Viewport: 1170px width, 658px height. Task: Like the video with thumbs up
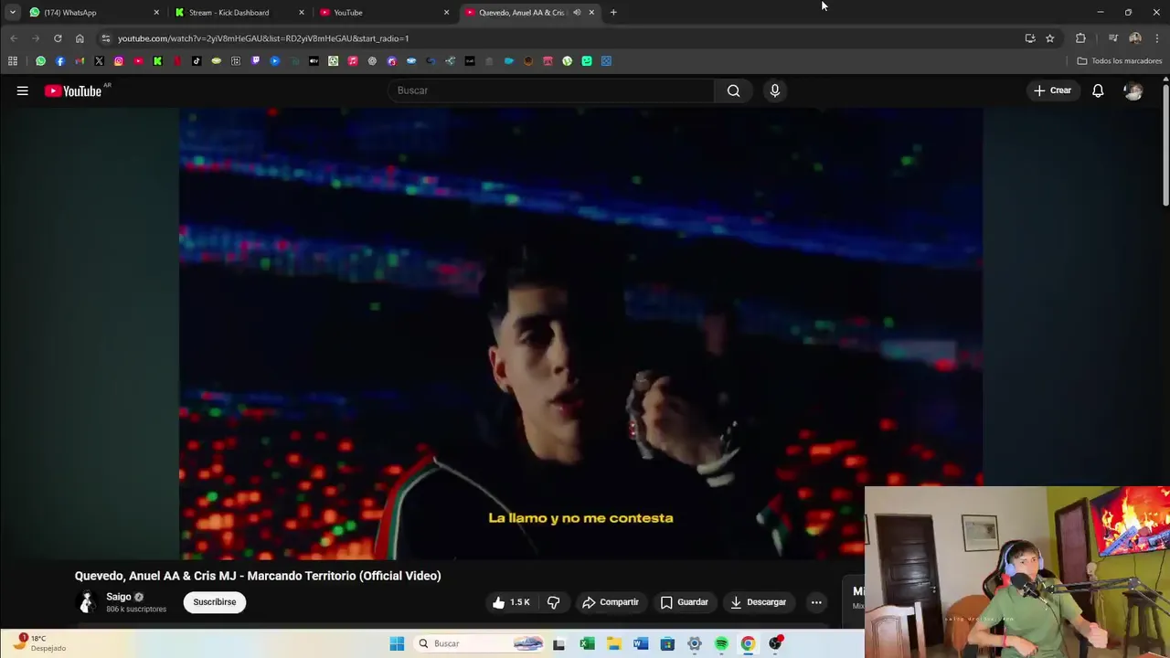pyautogui.click(x=510, y=602)
